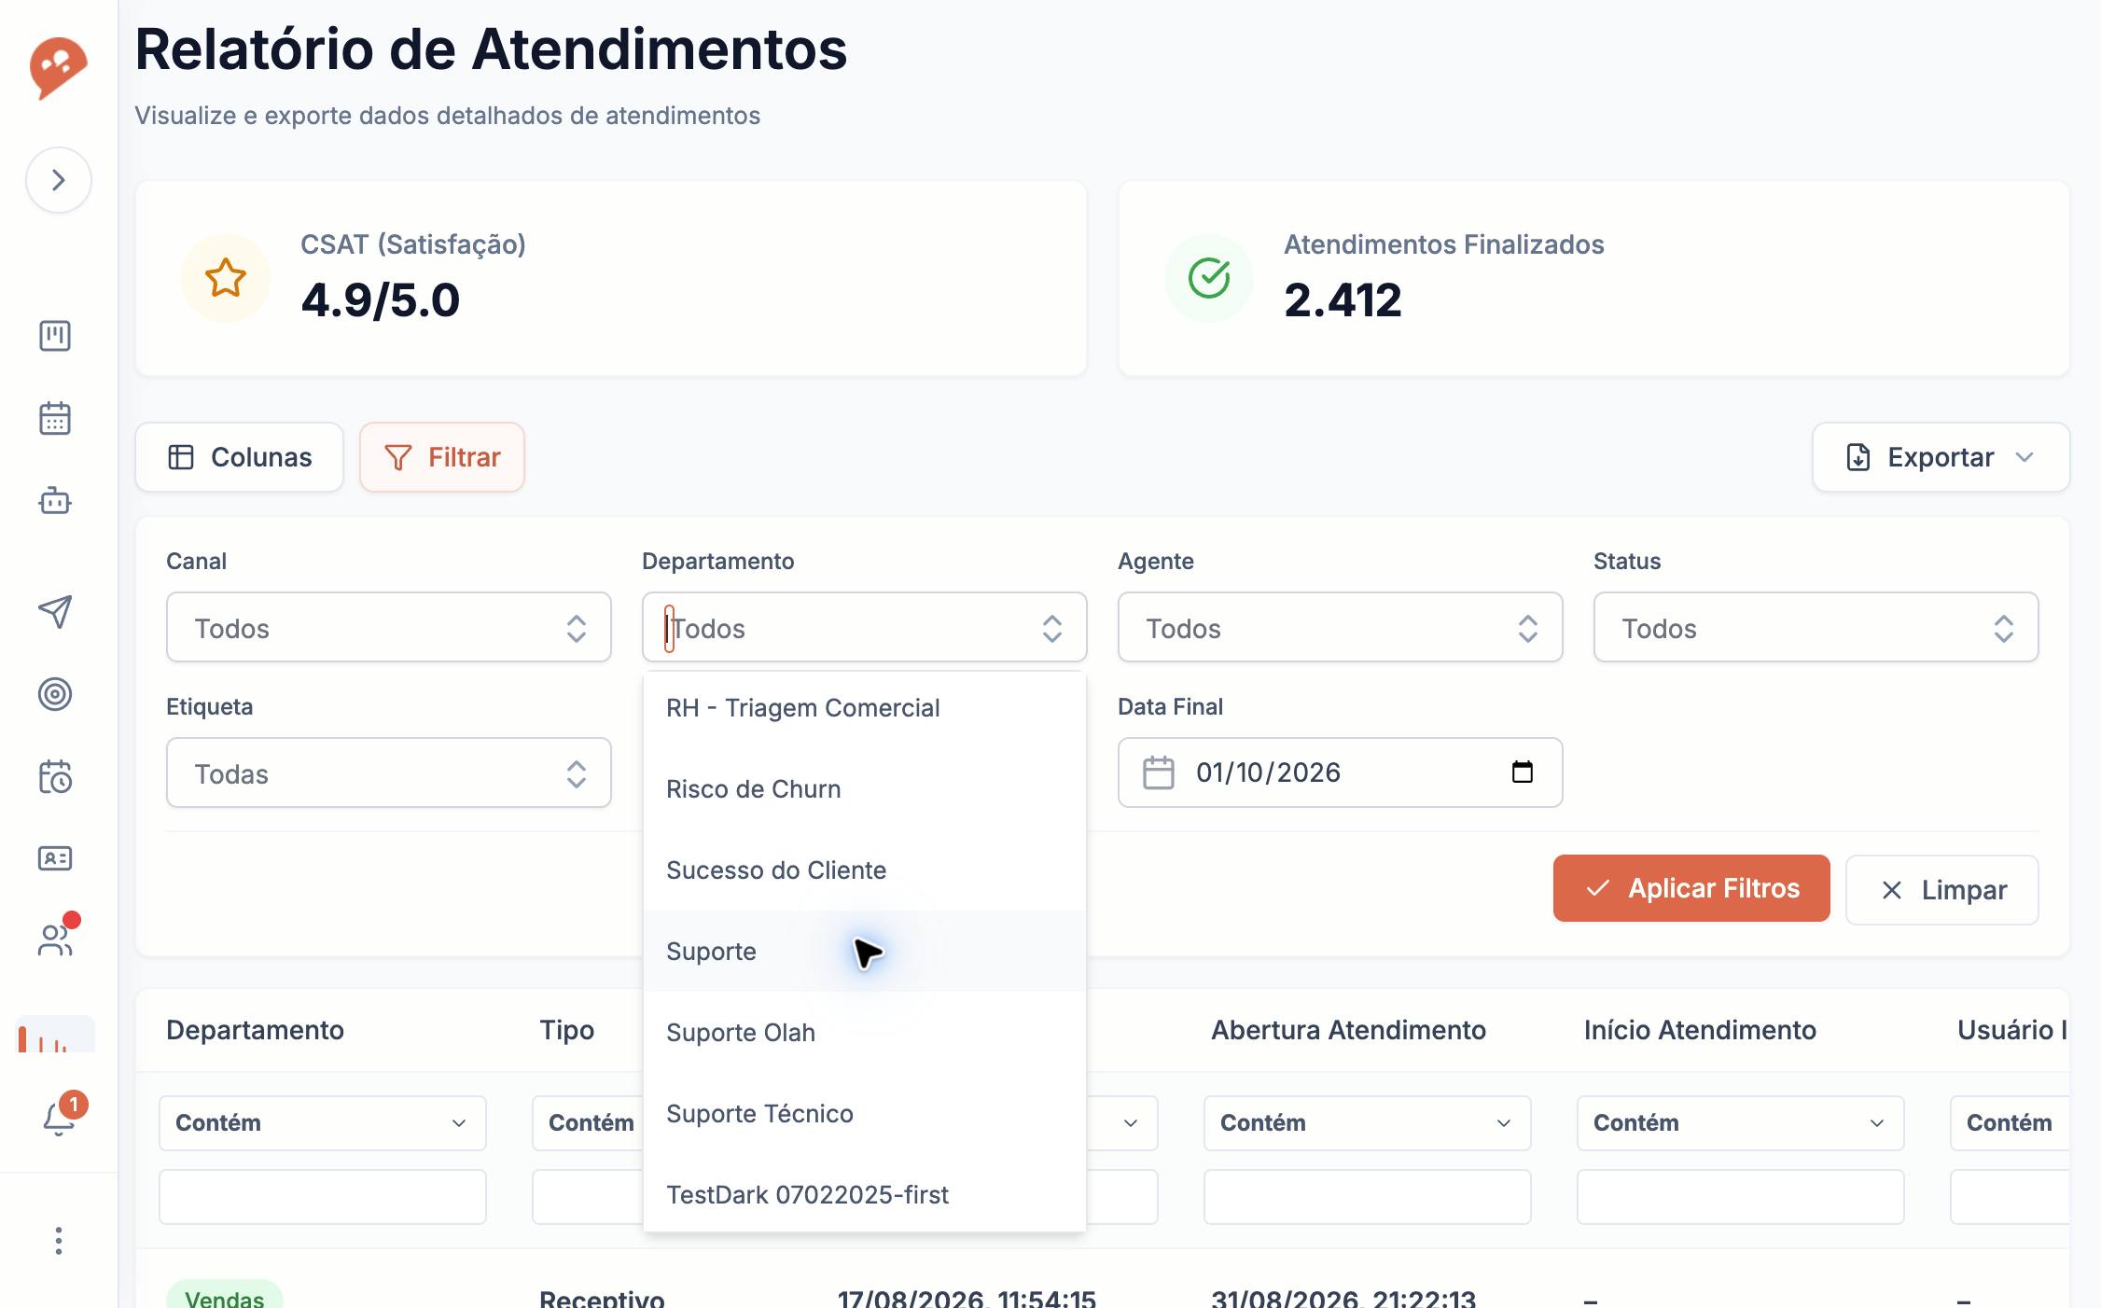Click filter text box under Abertura Atendimento
This screenshot has height=1308, width=2101.
pos(1368,1197)
